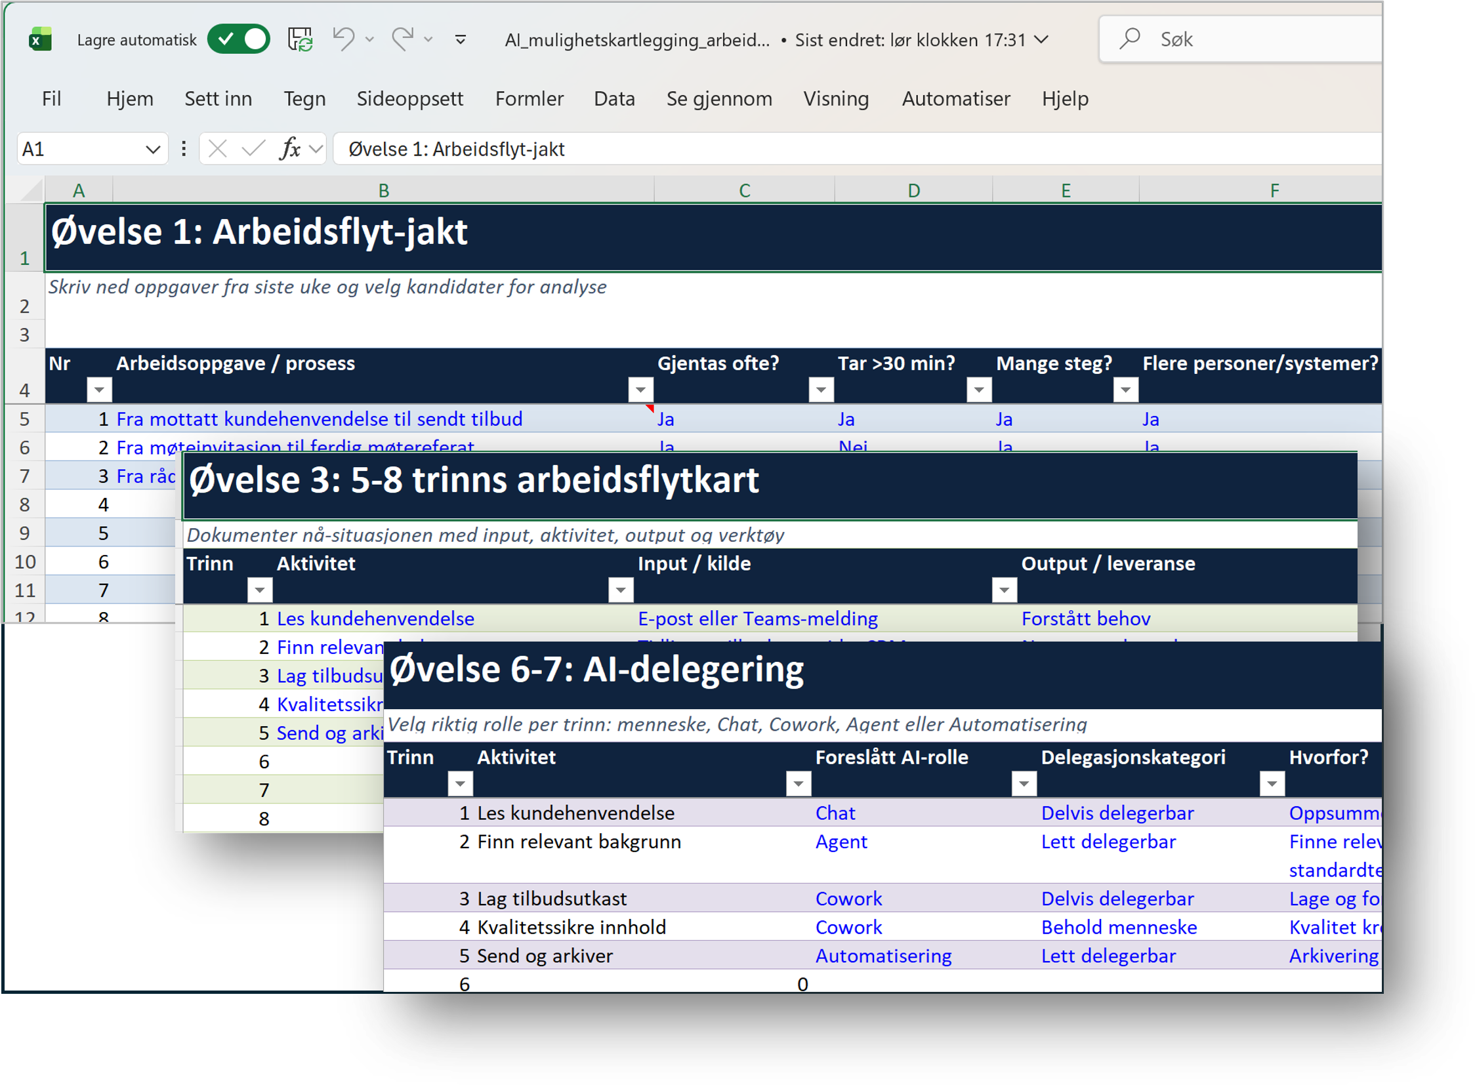
Task: Open Trinn filter dropdown in Øvelse 6-7 table
Action: tap(460, 783)
